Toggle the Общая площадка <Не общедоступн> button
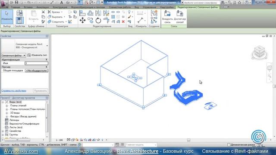Screen dimensions: 276x155 point(36,71)
